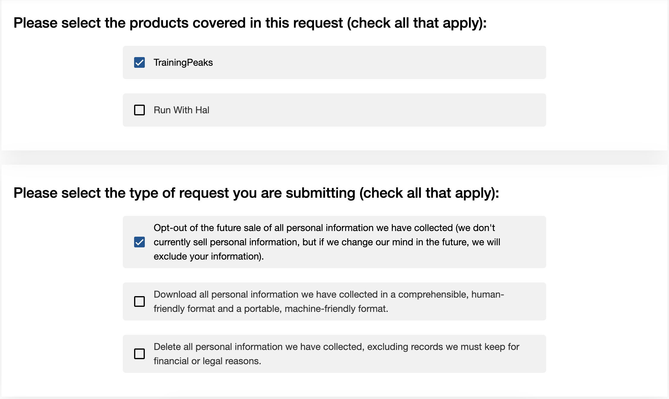Screen dimensions: 669x399
Task: Click the "financial or legal reasons." text line
Action: (x=207, y=361)
